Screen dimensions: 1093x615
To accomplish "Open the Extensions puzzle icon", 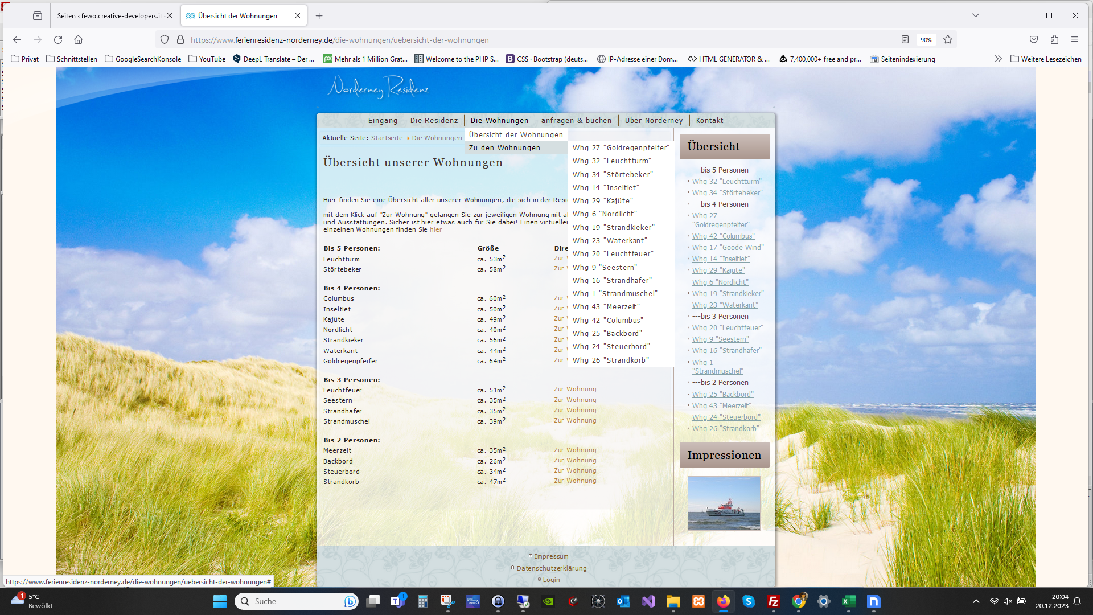I will (x=1054, y=40).
